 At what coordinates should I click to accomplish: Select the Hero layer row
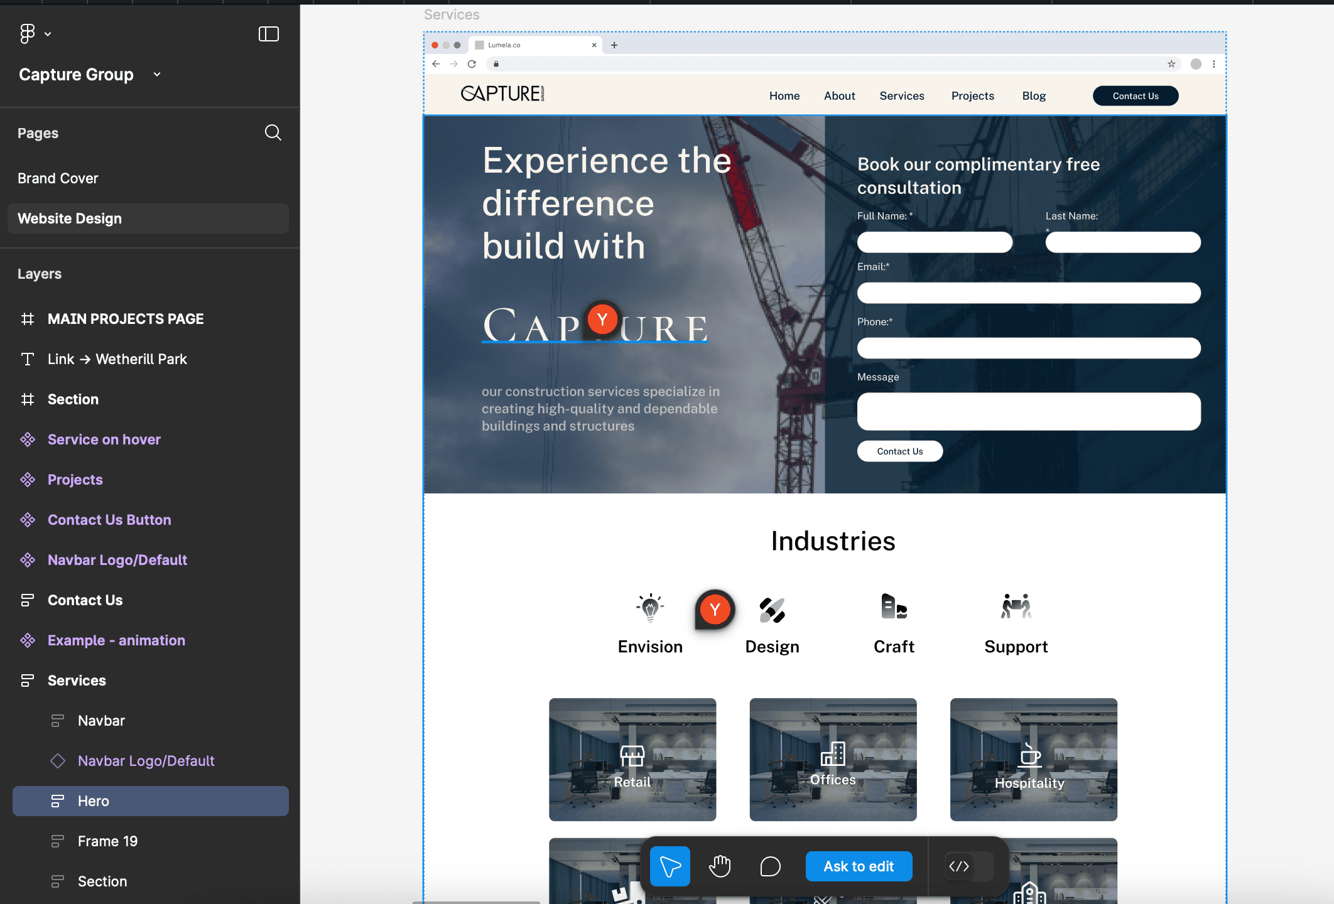(x=151, y=801)
